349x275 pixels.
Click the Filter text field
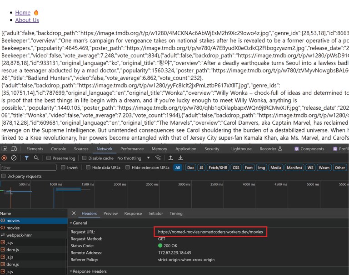28,168
